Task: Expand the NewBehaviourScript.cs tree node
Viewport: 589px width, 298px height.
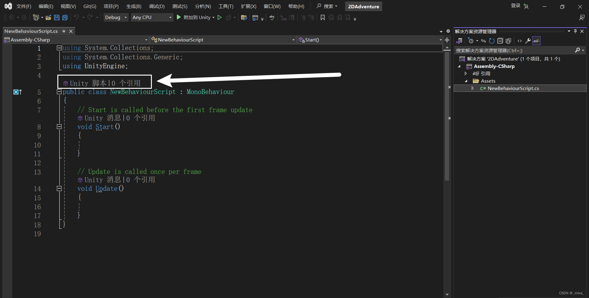Action: click(473, 88)
